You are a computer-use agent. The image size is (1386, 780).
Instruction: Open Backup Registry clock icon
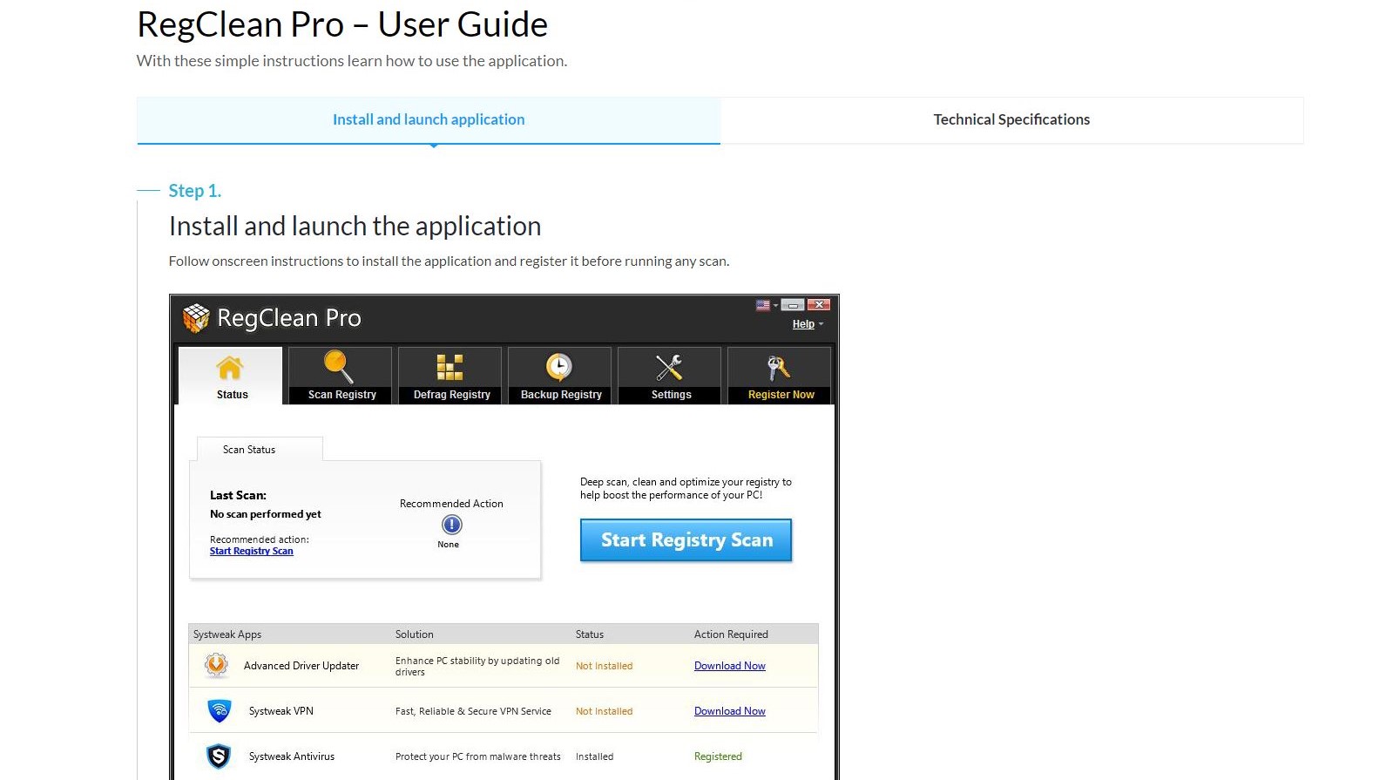point(559,368)
